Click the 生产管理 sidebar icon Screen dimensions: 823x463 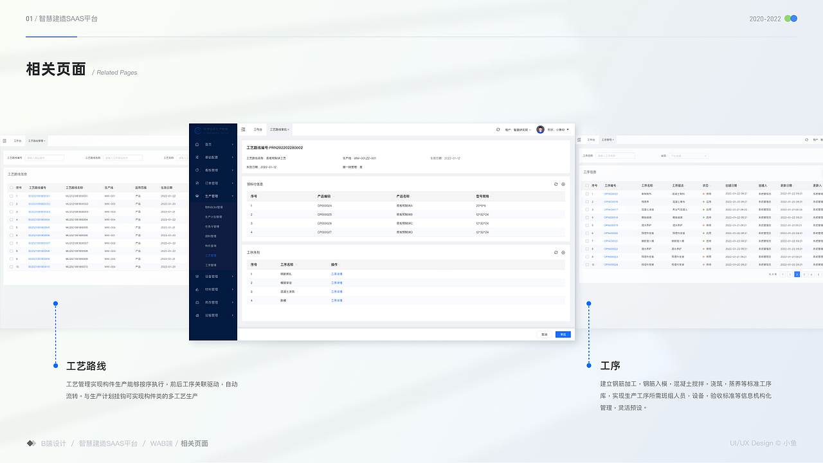pos(197,196)
